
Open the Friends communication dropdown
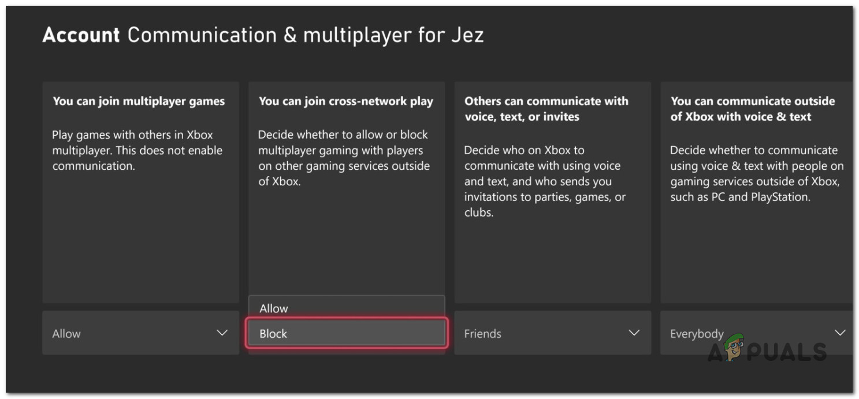552,333
